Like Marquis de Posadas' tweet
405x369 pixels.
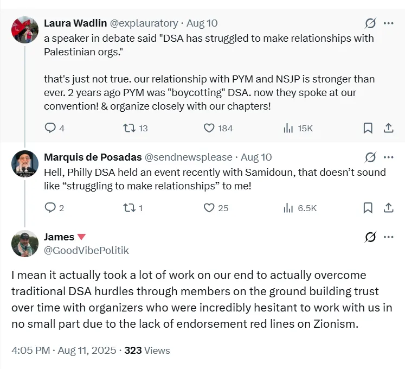(209, 208)
